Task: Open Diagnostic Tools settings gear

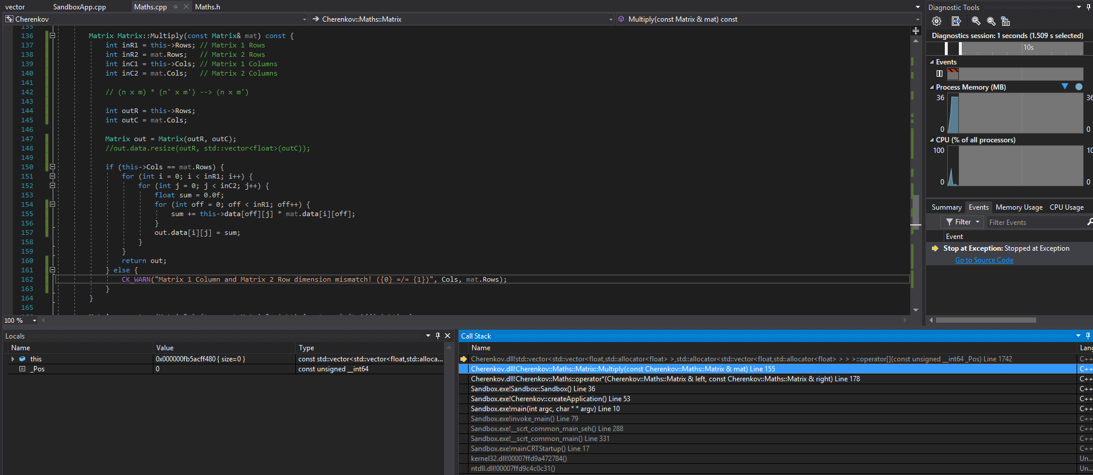Action: coord(937,21)
